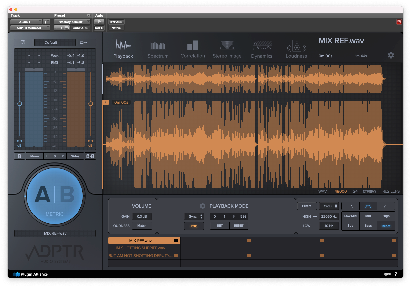The height and width of the screenshot is (287, 411).
Task: Click SET cue button
Action: 220,226
